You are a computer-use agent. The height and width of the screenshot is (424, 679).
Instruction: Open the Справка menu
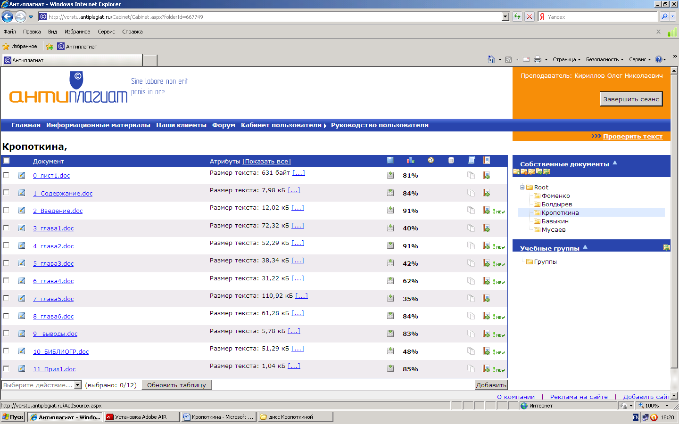click(x=132, y=32)
